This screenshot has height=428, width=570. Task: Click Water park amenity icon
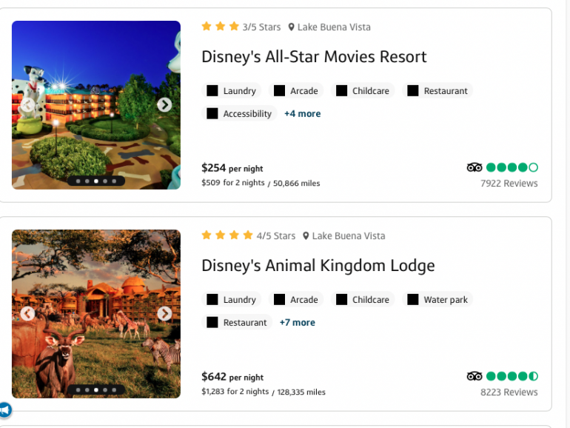413,300
